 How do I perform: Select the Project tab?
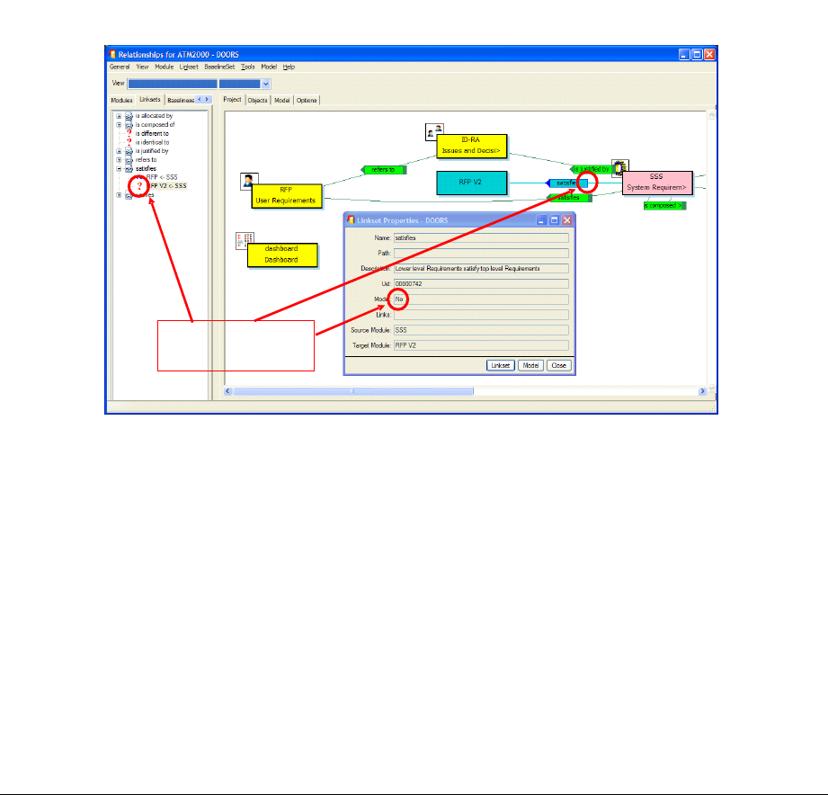pos(232,100)
